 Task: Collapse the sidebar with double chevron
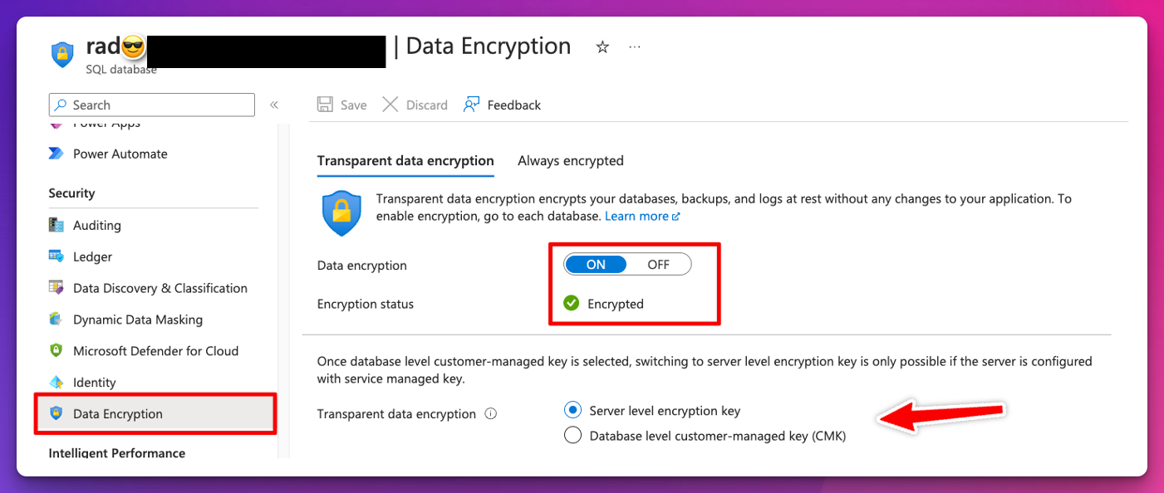click(x=273, y=105)
